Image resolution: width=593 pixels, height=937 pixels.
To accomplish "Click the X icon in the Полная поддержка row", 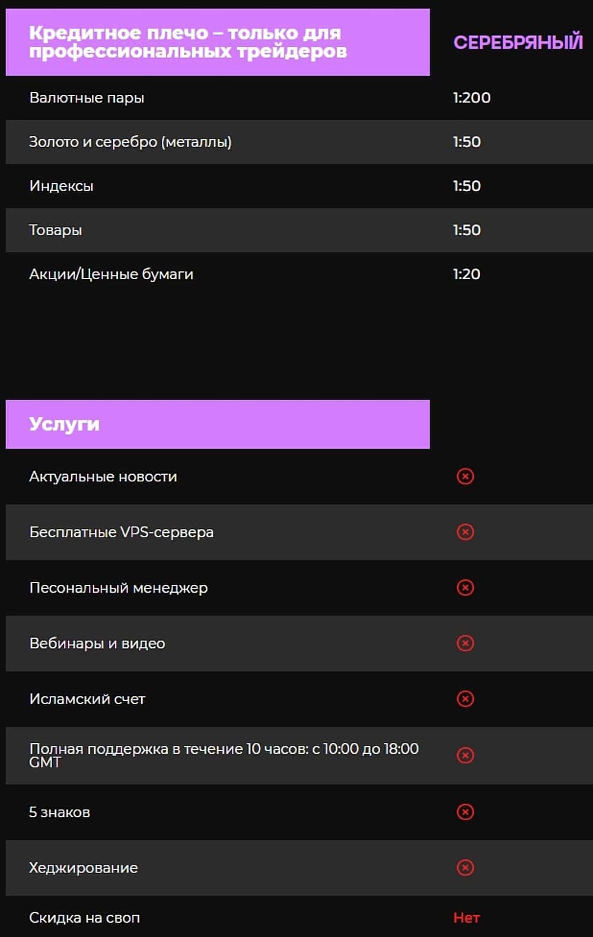I will pos(466,755).
